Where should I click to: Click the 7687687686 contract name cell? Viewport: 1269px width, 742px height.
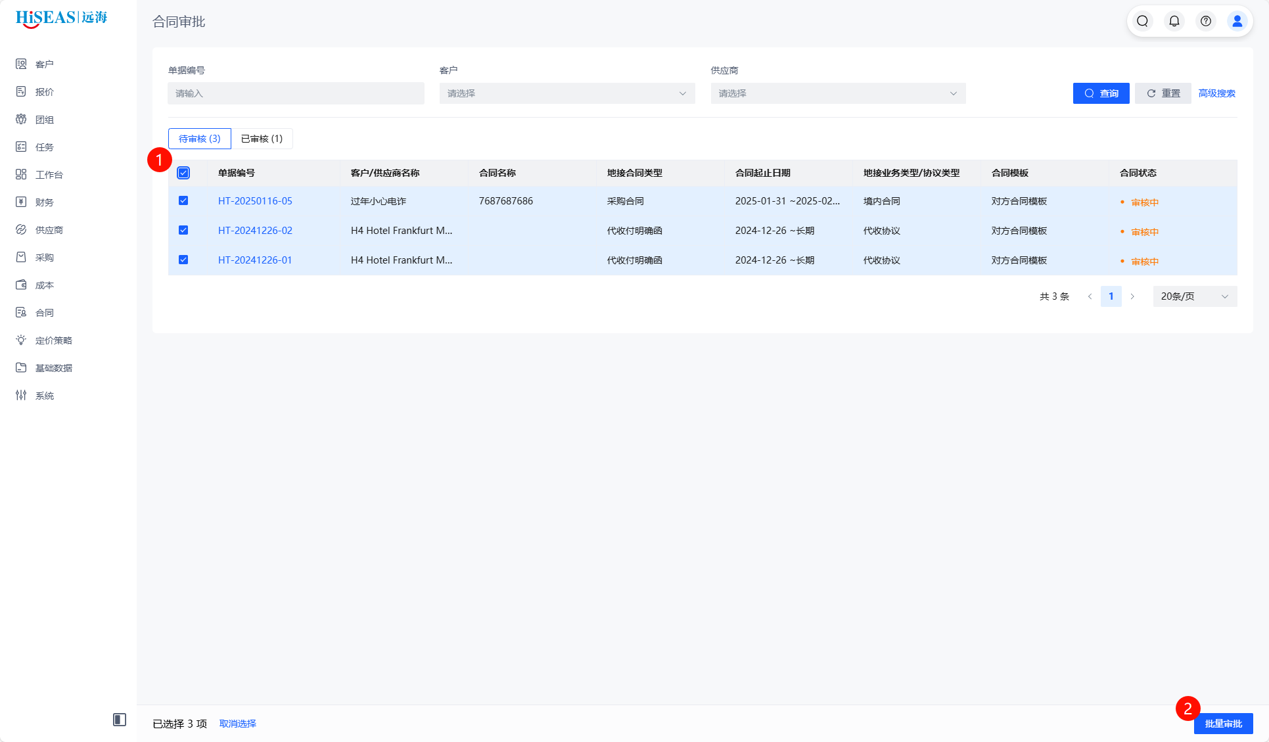pos(506,201)
